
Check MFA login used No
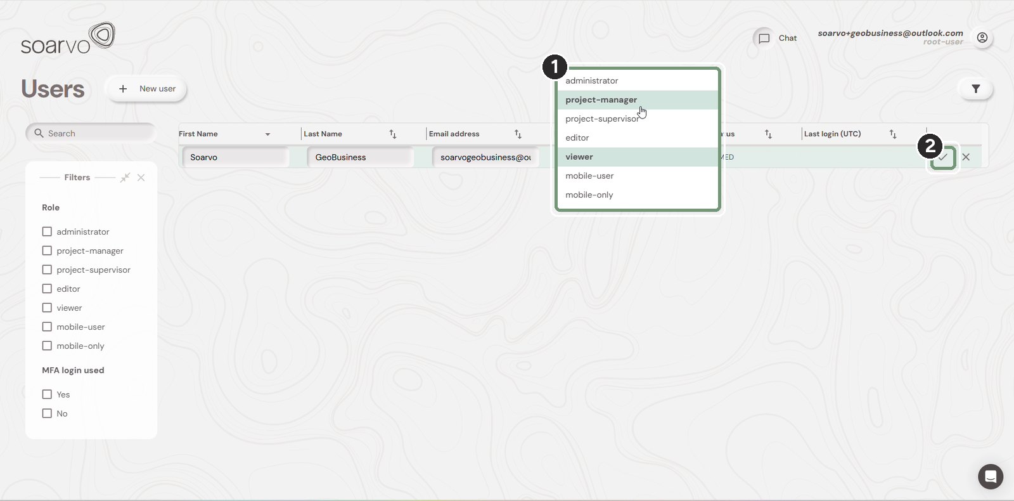[47, 413]
